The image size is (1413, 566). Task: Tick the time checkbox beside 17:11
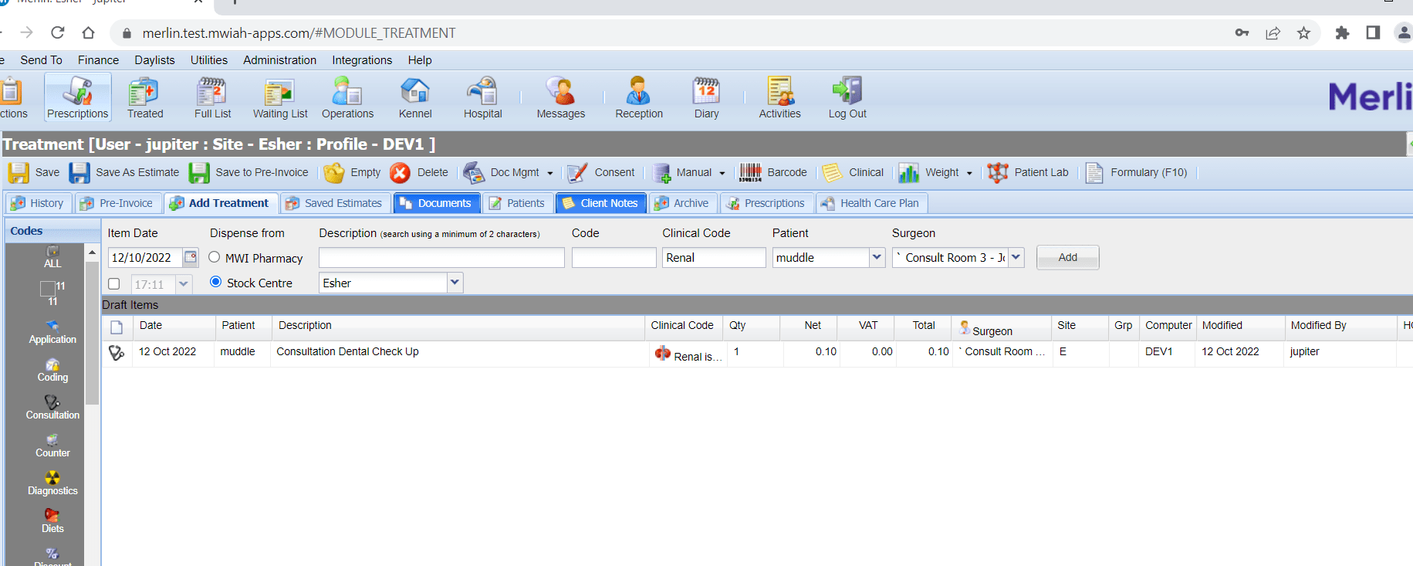click(x=114, y=283)
